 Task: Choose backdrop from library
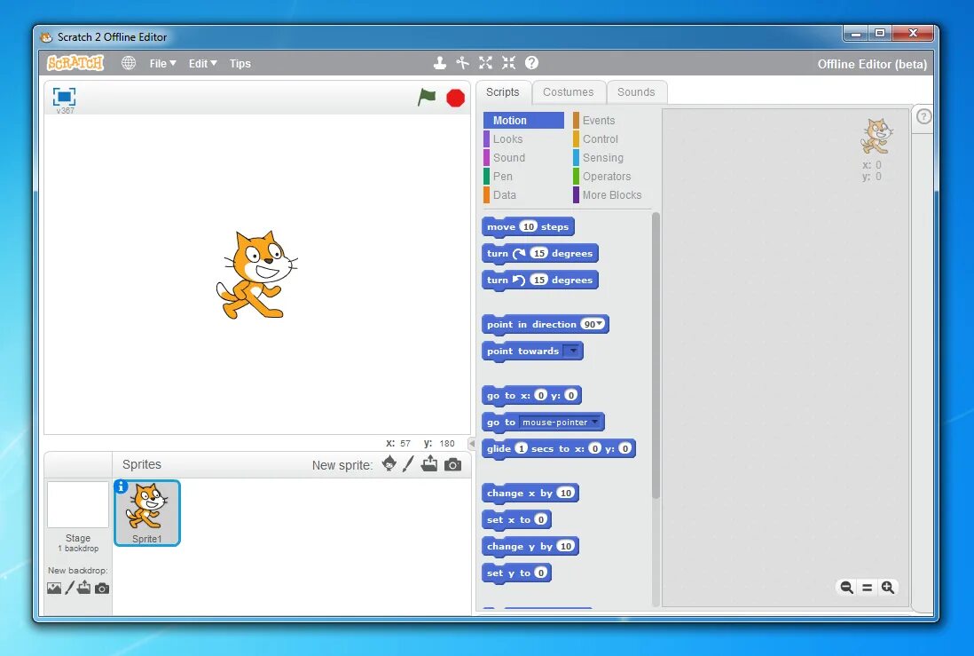54,588
